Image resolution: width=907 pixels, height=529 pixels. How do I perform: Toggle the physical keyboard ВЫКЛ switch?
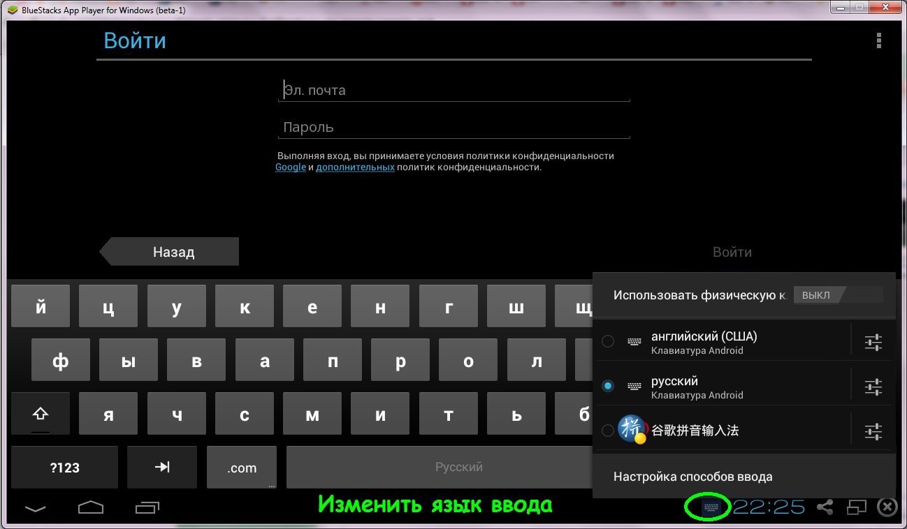click(x=838, y=295)
